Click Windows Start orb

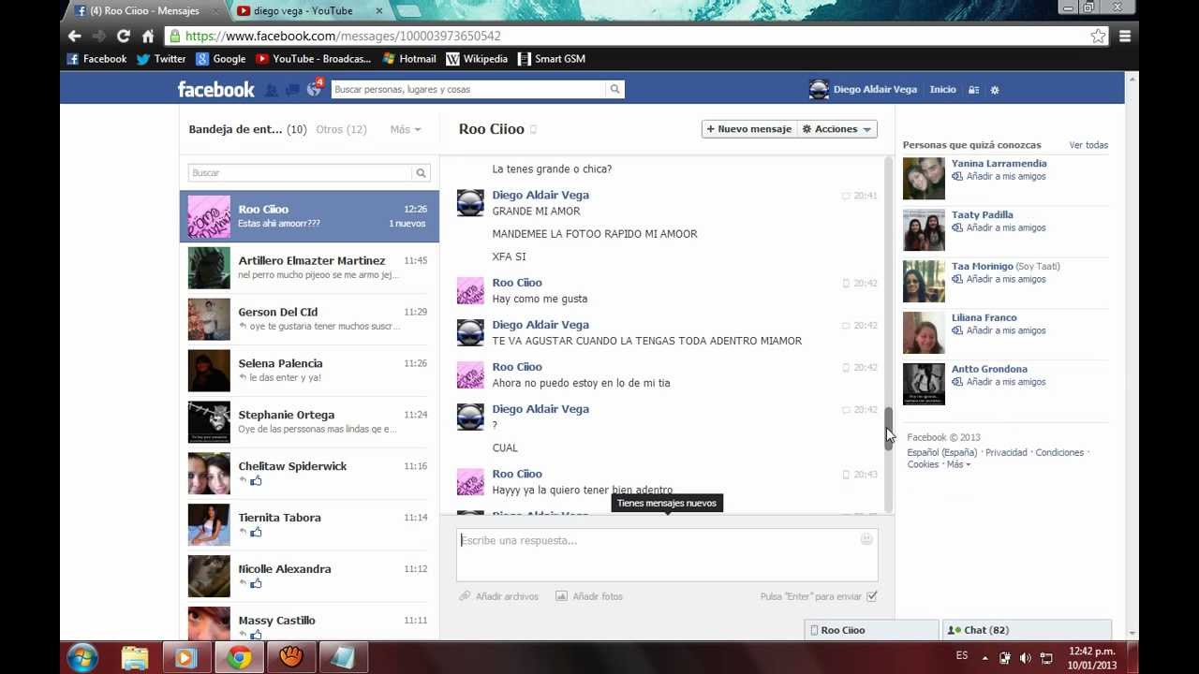pyautogui.click(x=83, y=657)
